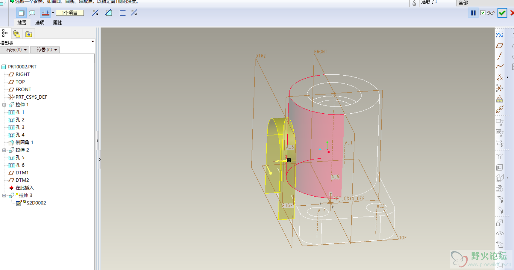Select the extrude as solid icon
Viewport: 514px width, 270px height.
click(x=21, y=13)
